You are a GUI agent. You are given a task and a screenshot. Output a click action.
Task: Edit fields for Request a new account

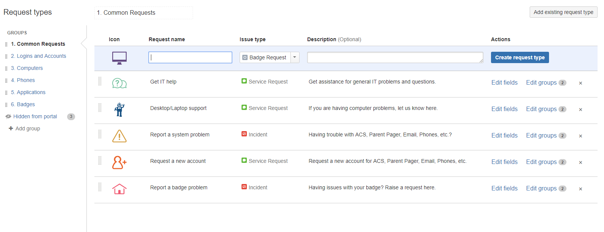click(x=504, y=162)
